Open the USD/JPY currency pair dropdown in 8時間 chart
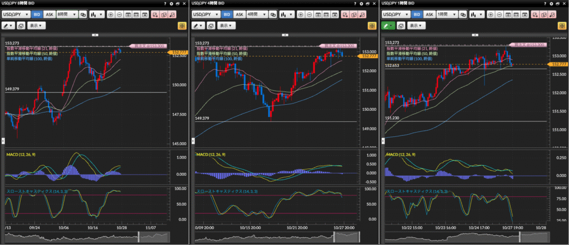The width and height of the screenshot is (569, 245). 16,14
